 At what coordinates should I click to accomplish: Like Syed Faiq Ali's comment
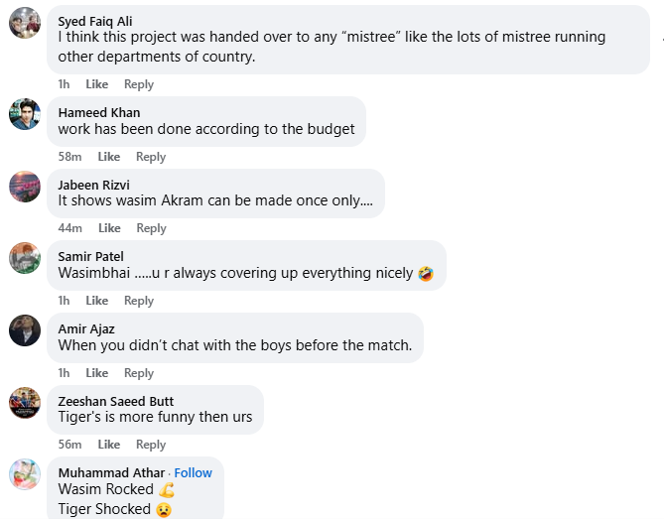[x=97, y=84]
